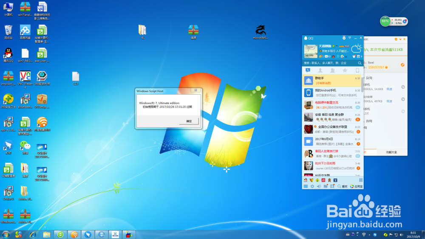425x239 pixels.
Task: Click QQ search magnifier icon
Action: (360, 63)
